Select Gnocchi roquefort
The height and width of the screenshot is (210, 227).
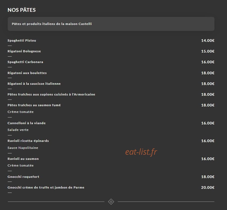(23, 177)
